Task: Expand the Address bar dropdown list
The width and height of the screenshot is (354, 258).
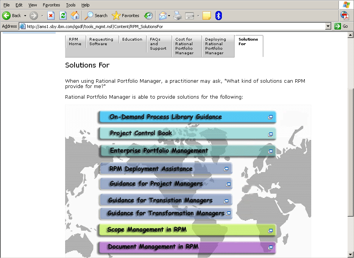Action: pos(328,26)
